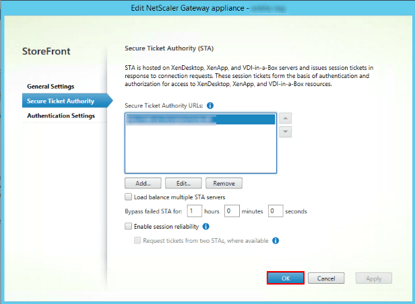
Task: Toggle Request tickets from two STAs checkbox
Action: [x=137, y=240]
